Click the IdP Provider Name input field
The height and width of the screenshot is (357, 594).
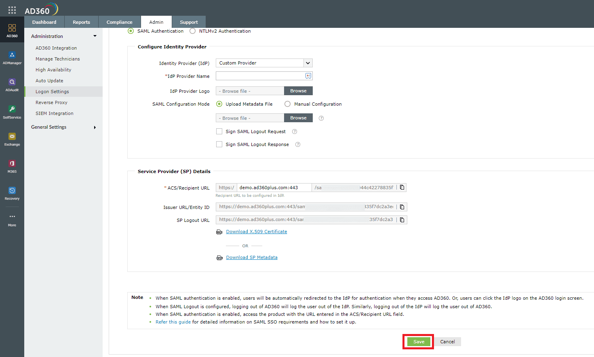tap(261, 76)
